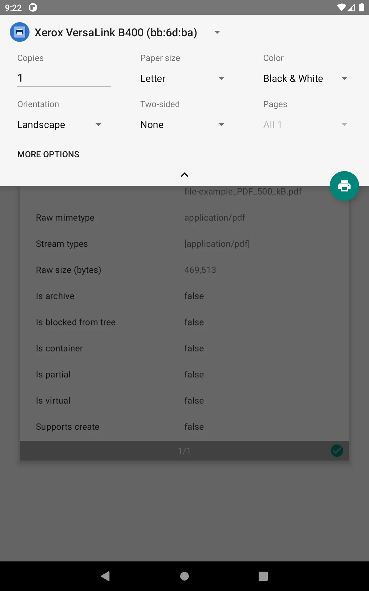
Task: Tap the green print floating button
Action: click(344, 186)
